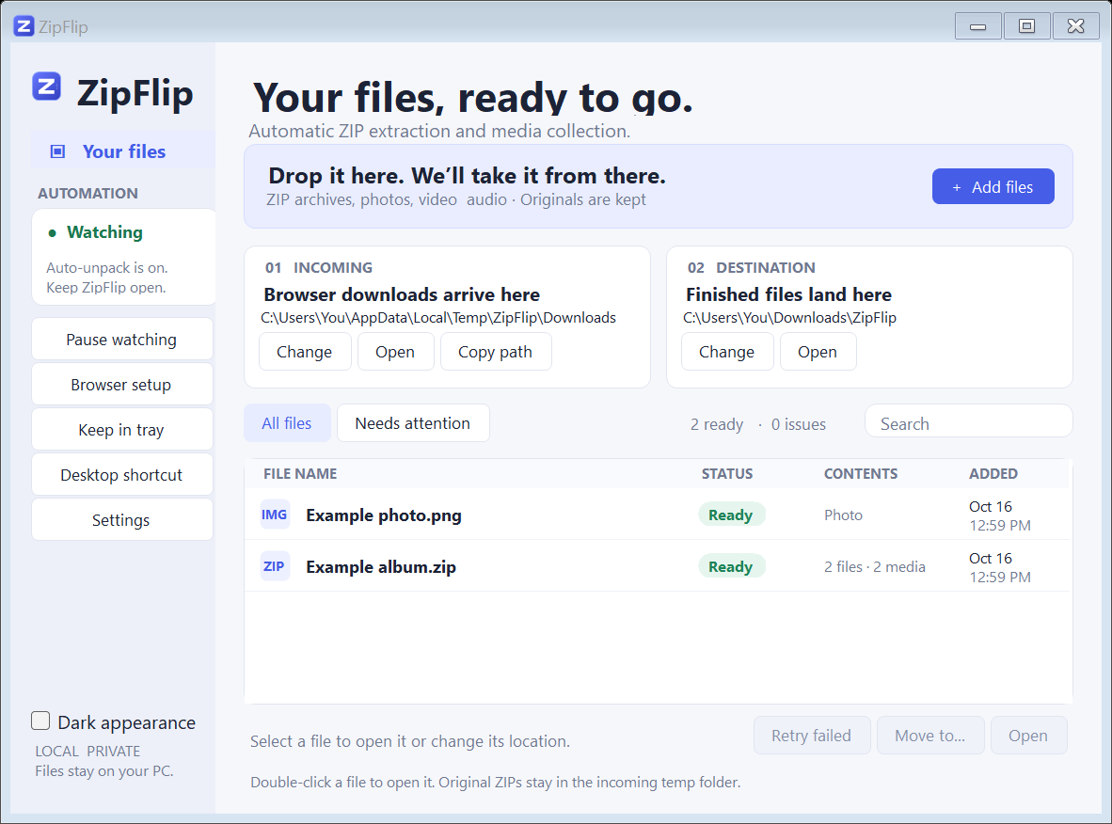
Task: Click the Add files button
Action: (993, 186)
